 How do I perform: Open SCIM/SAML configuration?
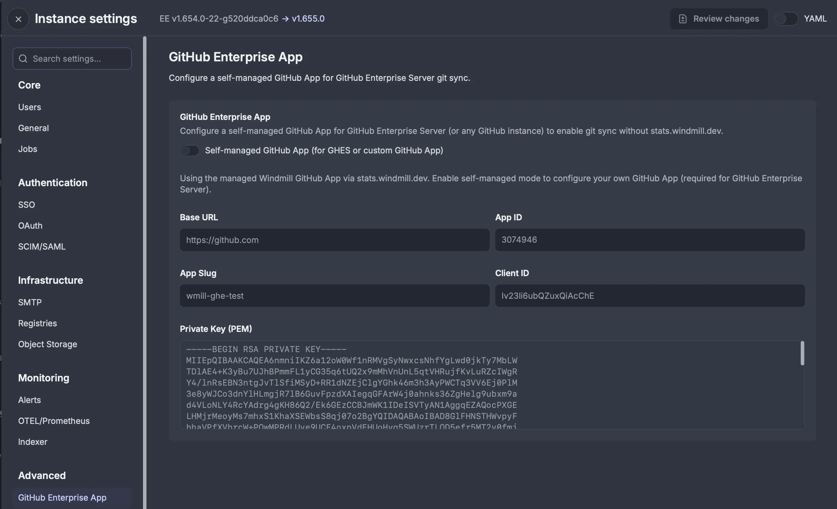coord(42,246)
